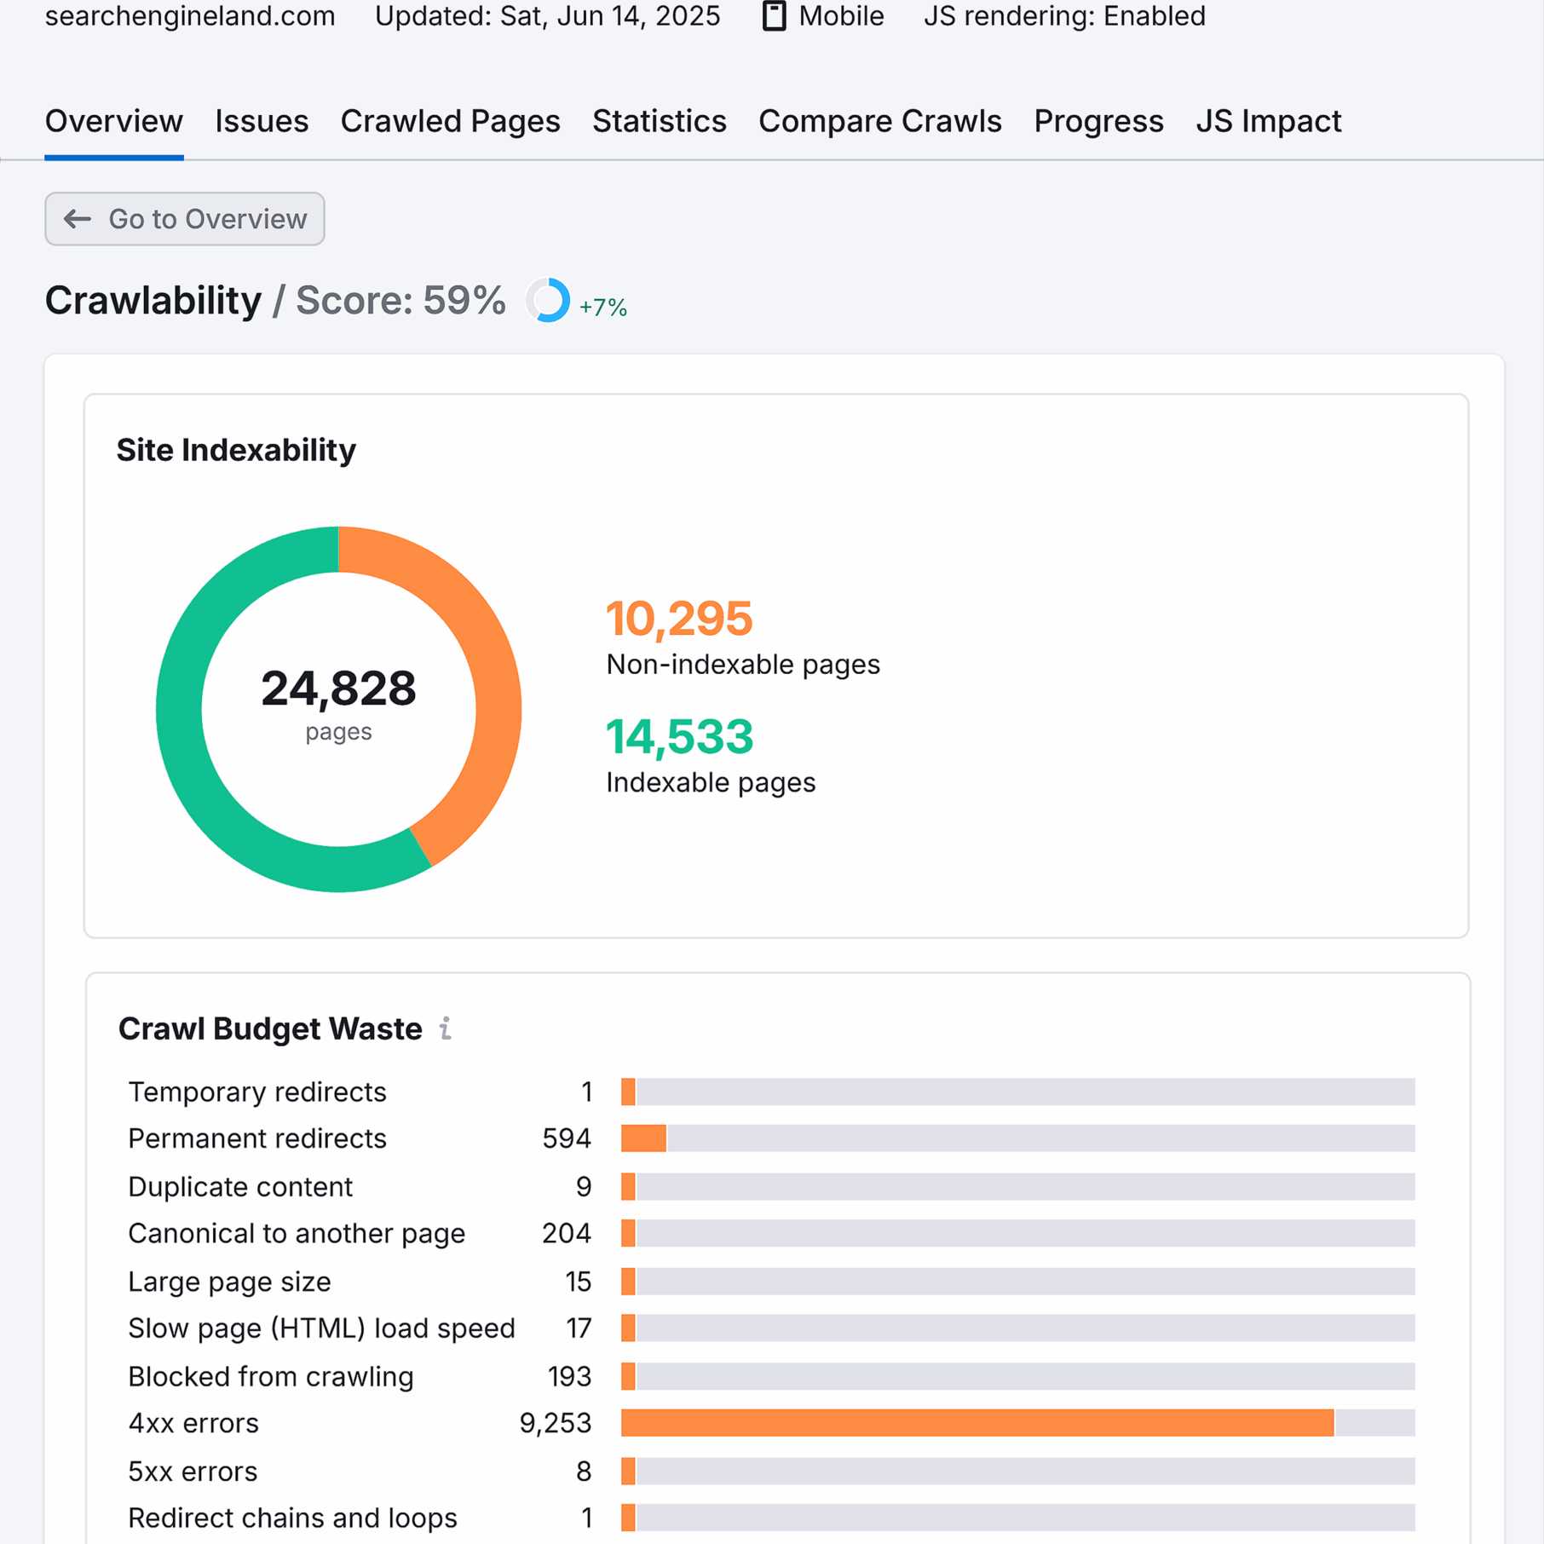Select the Canonical to another page row label
This screenshot has width=1544, height=1544.
pyautogui.click(x=297, y=1234)
